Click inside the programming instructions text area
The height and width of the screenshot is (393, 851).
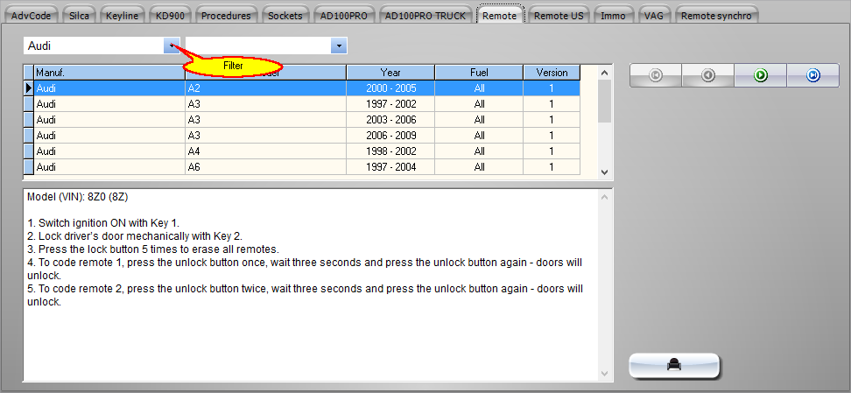coord(306,341)
